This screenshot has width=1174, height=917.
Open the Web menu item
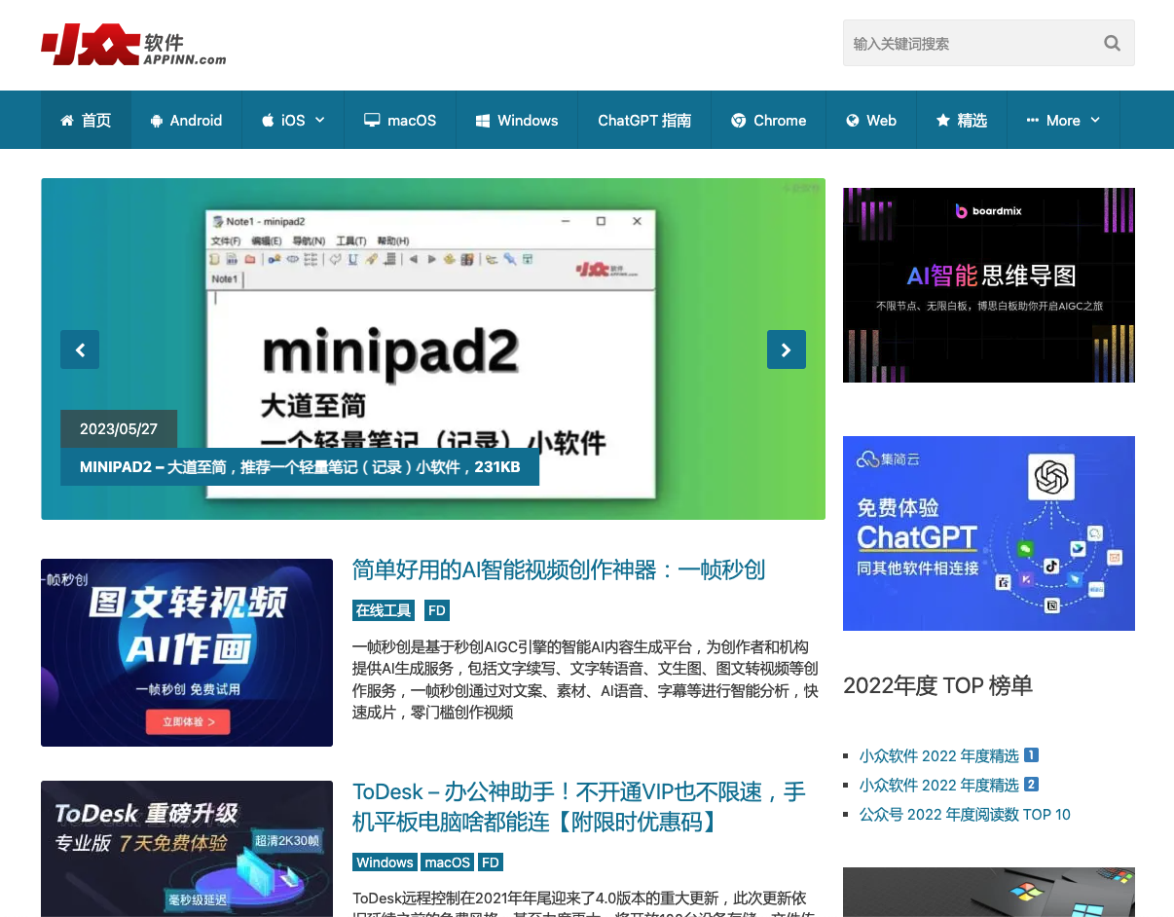[x=871, y=121]
